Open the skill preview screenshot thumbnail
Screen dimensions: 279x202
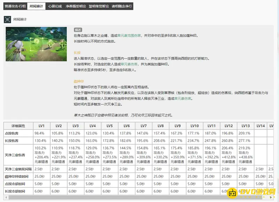coord(36,44)
